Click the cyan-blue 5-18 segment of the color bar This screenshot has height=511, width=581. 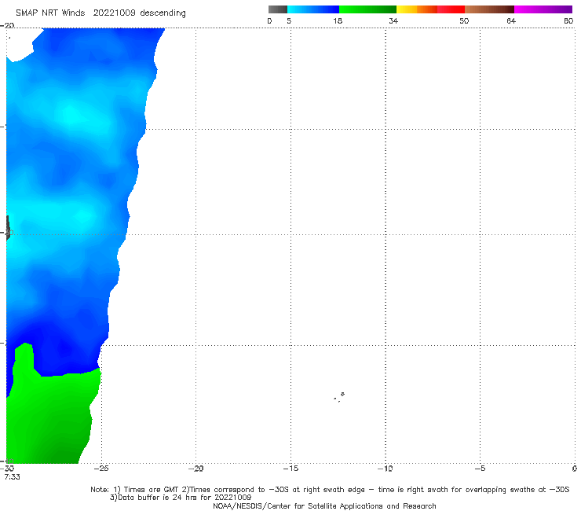pyautogui.click(x=313, y=9)
